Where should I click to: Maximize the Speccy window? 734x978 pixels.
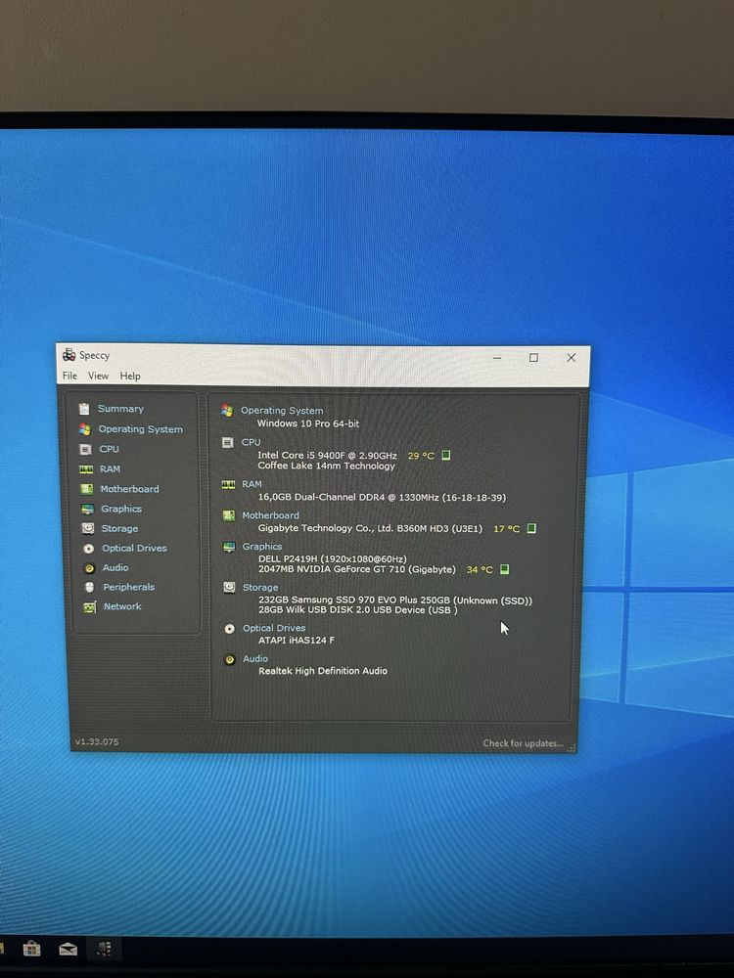(533, 357)
